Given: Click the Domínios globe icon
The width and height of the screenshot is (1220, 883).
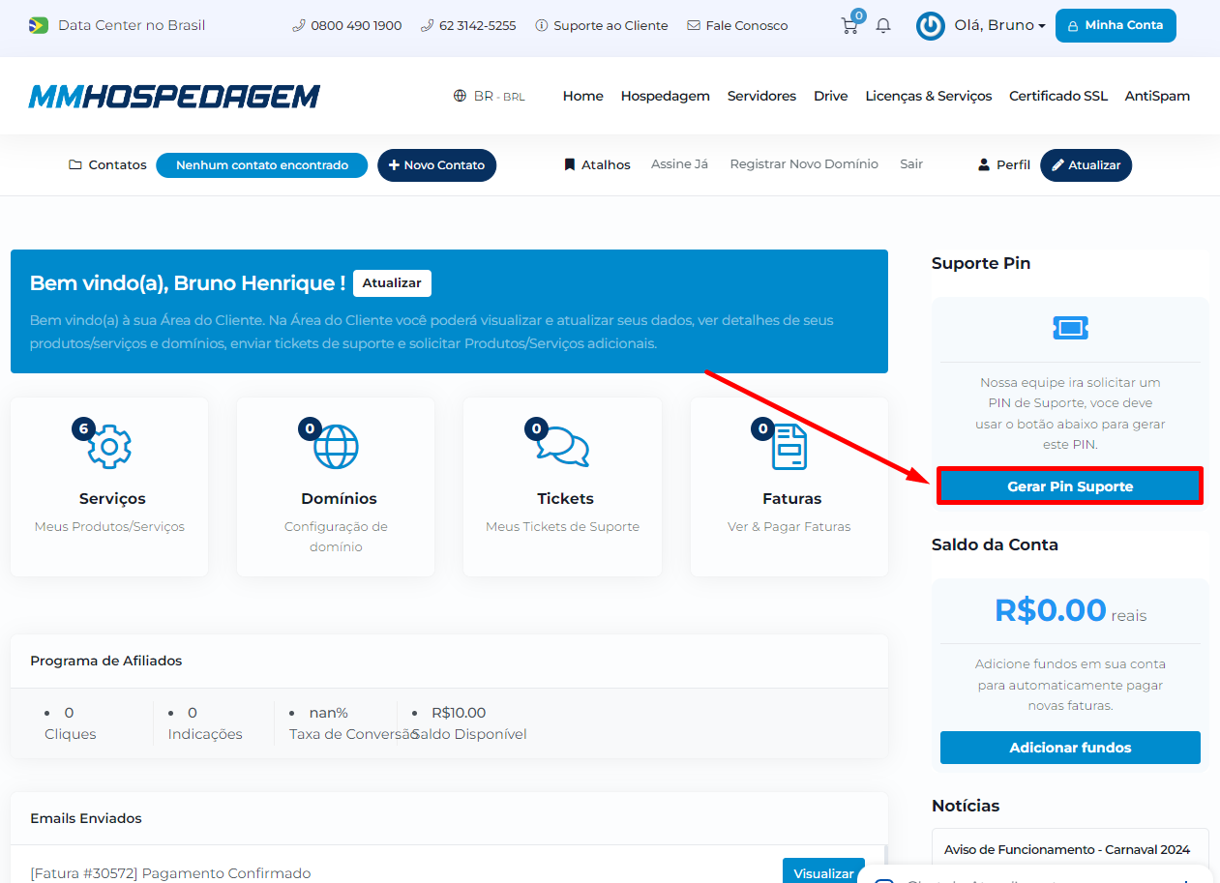Looking at the screenshot, I should click(336, 446).
